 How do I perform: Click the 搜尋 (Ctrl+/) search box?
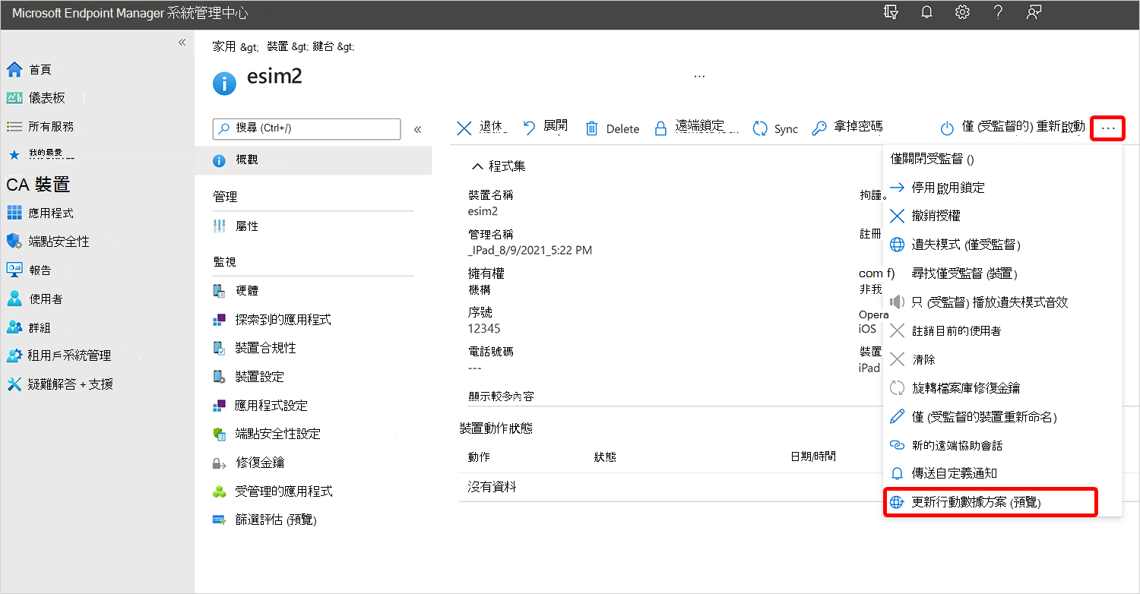306,128
